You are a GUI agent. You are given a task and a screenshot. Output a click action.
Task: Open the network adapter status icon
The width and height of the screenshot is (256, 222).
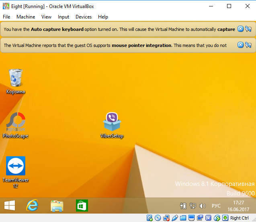pyautogui.click(x=166, y=218)
